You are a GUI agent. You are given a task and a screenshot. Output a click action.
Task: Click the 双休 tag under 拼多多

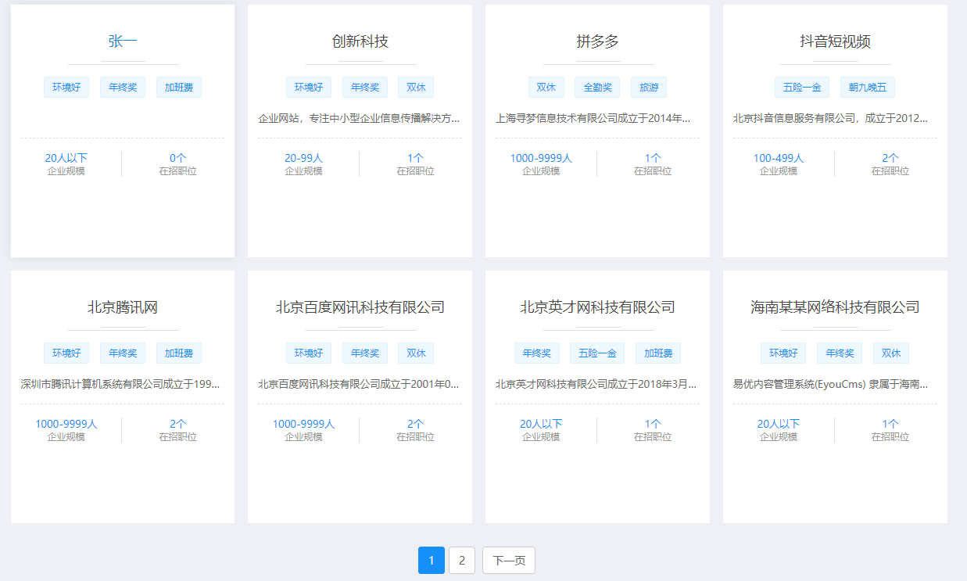click(546, 88)
